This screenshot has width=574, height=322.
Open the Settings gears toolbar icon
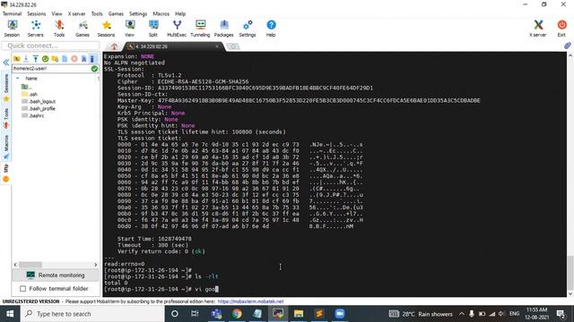tap(248, 29)
